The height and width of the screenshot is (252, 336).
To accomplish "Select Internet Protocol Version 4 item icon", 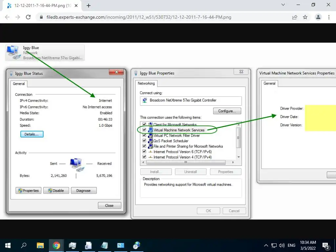I will [x=150, y=157].
